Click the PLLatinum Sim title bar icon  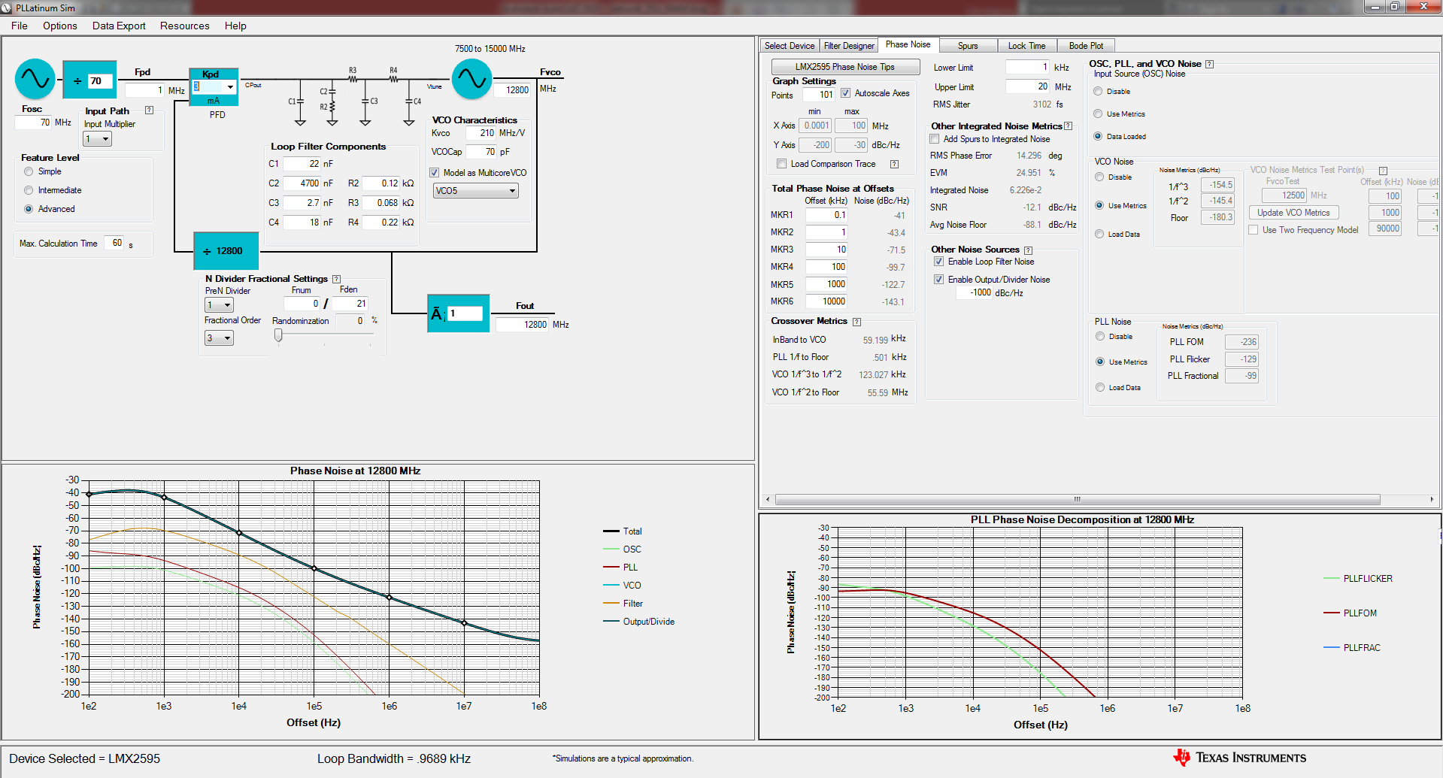coord(8,8)
